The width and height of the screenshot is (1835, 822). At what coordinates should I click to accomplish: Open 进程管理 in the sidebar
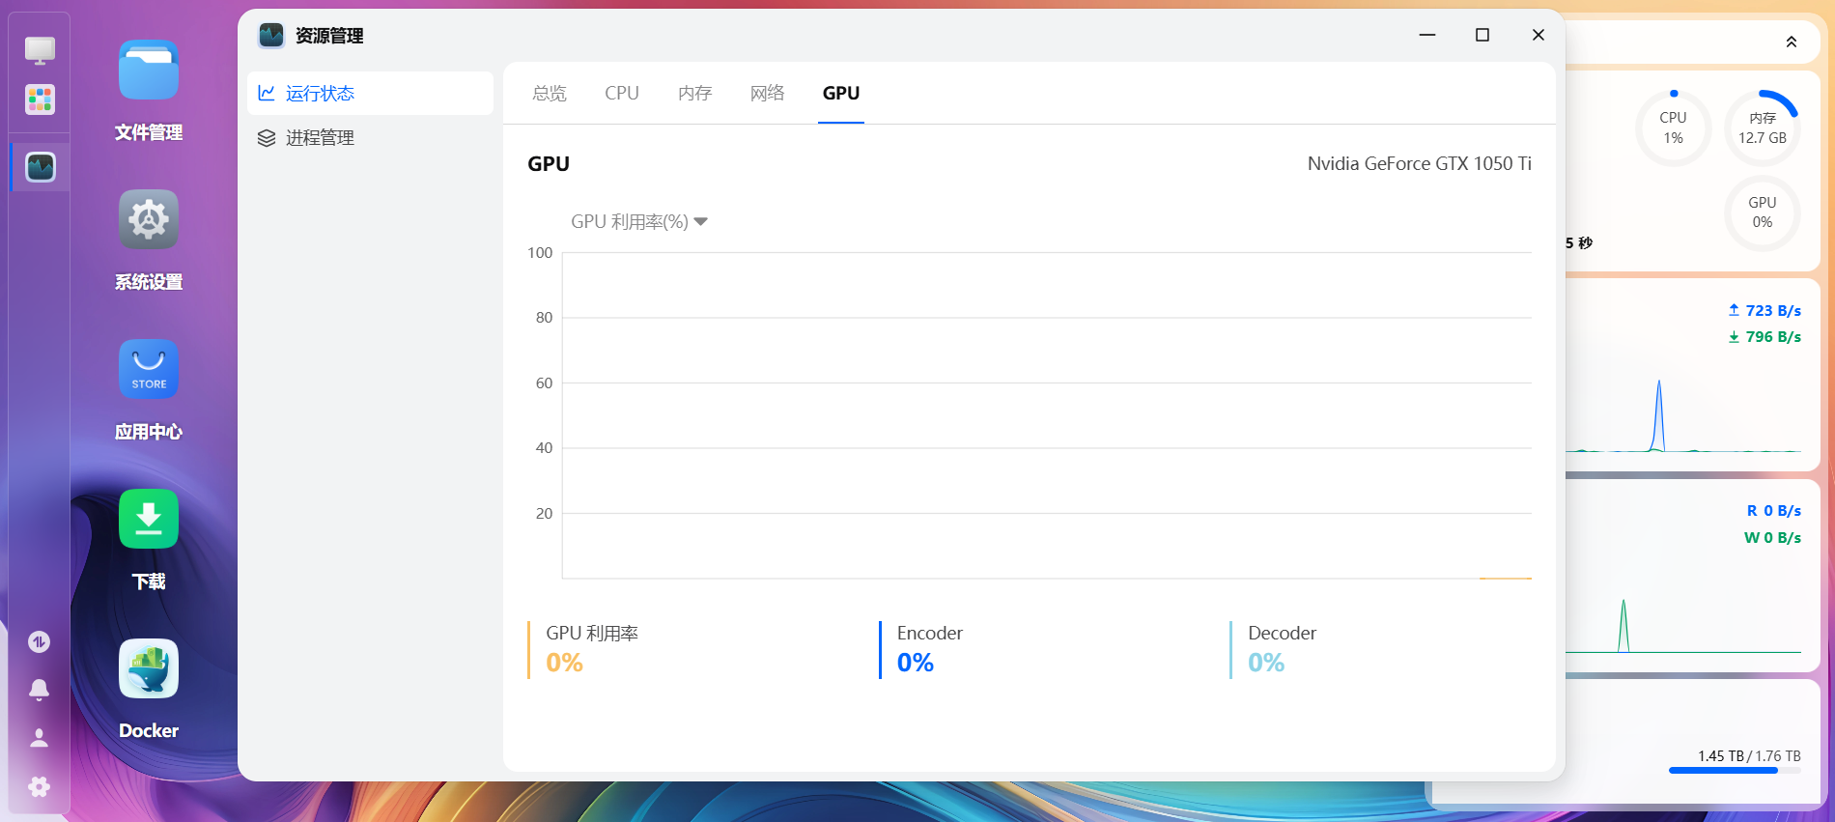pos(370,137)
